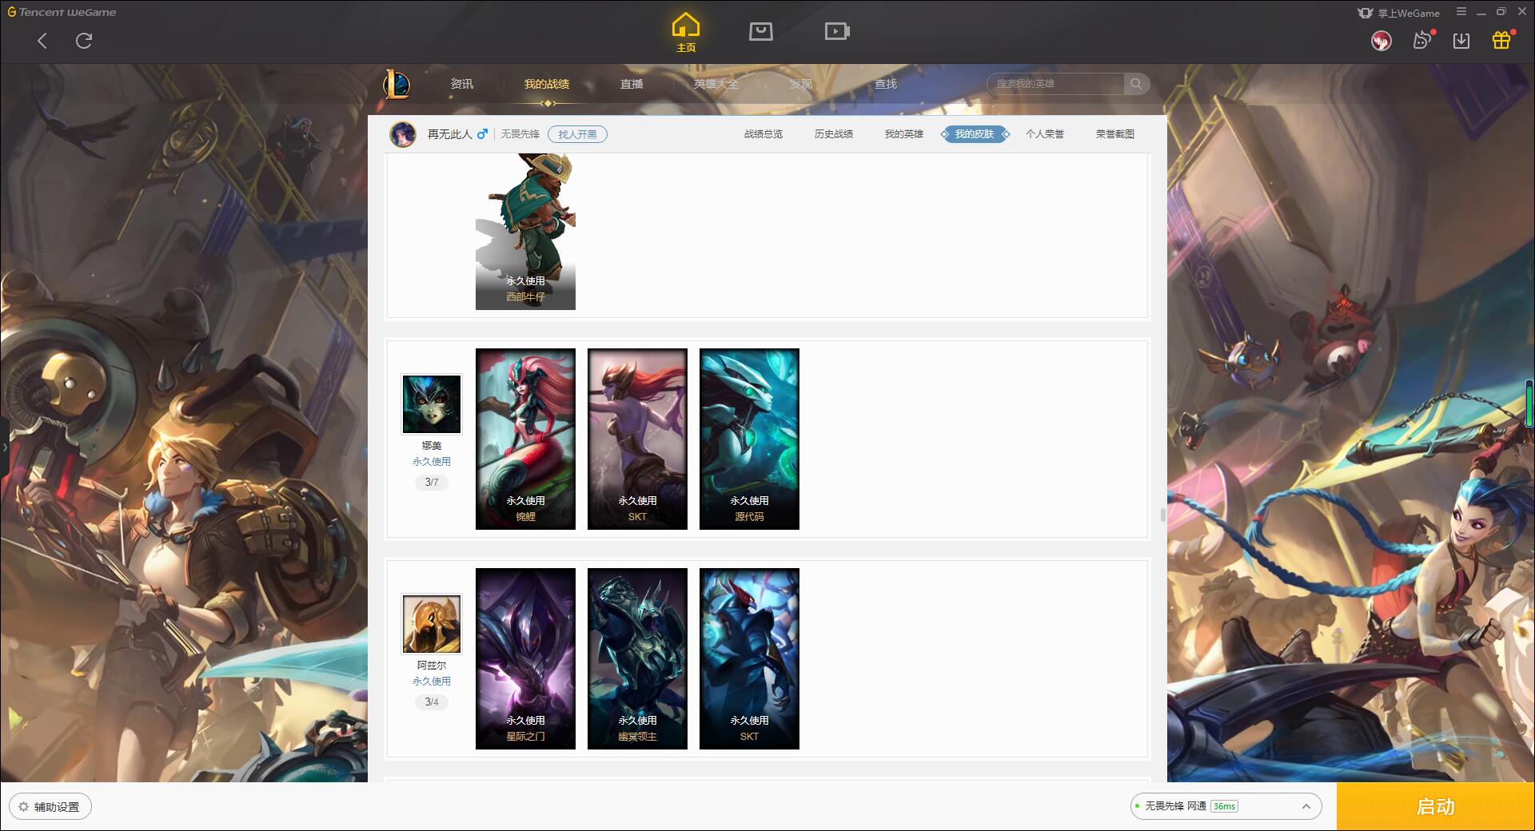Open the 我的战绩 tab
The height and width of the screenshot is (831, 1535).
pyautogui.click(x=547, y=84)
